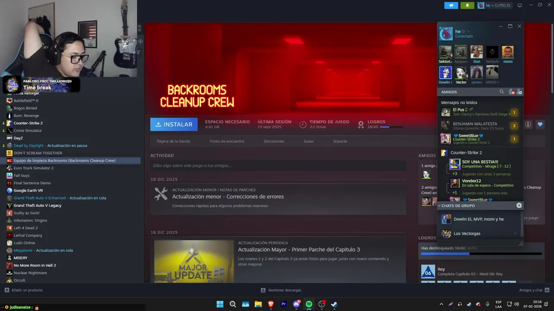Click the wrench icon of minor update post
The image size is (554, 311).
(161, 194)
